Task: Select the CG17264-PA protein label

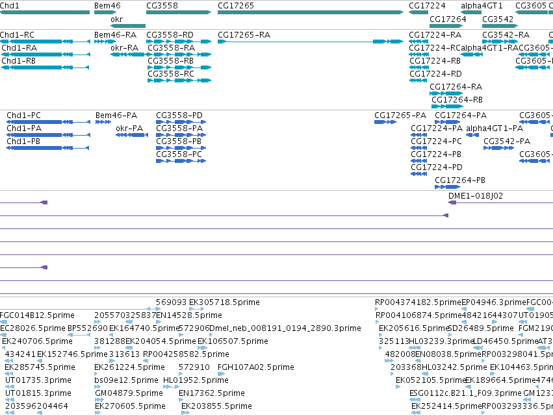Action: 461,116
